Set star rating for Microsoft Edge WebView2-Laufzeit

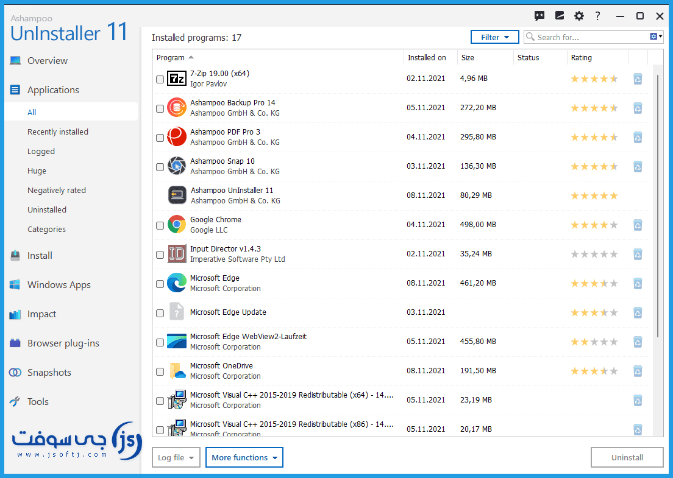[594, 342]
